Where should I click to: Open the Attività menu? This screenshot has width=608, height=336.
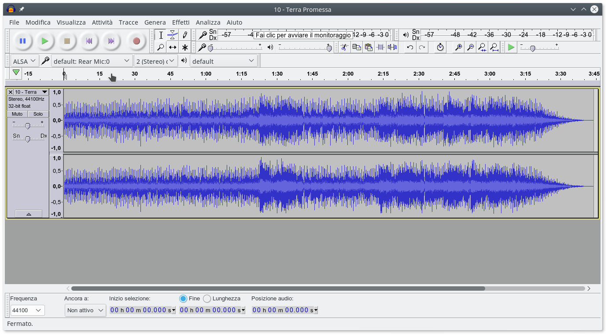click(x=102, y=22)
